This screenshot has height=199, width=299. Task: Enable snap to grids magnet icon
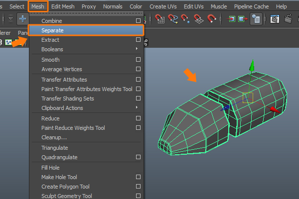(x=160, y=19)
